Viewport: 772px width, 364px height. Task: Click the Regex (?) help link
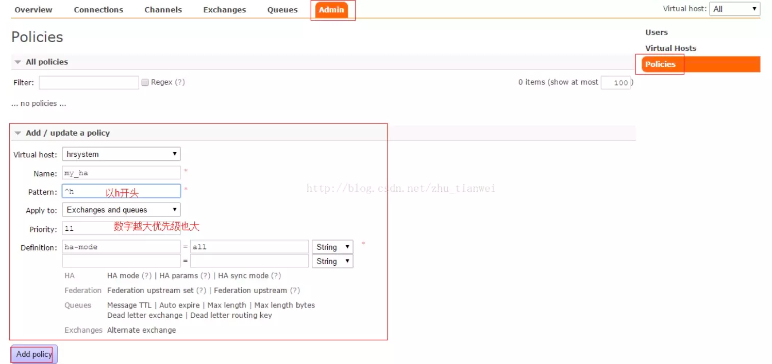coord(179,82)
